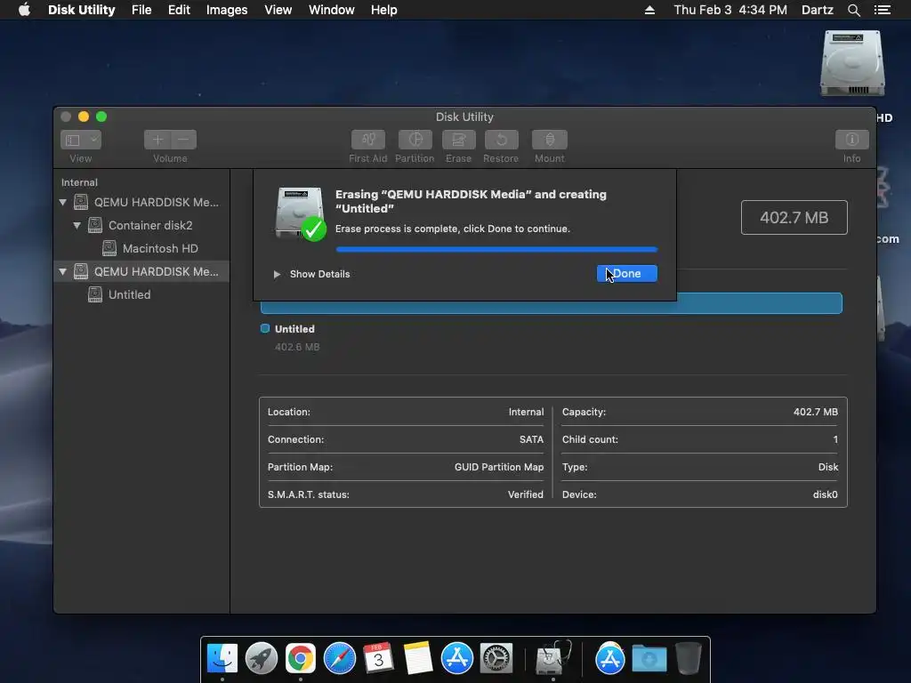Open Google Chrome from the Dock
The width and height of the screenshot is (911, 683).
(x=301, y=659)
